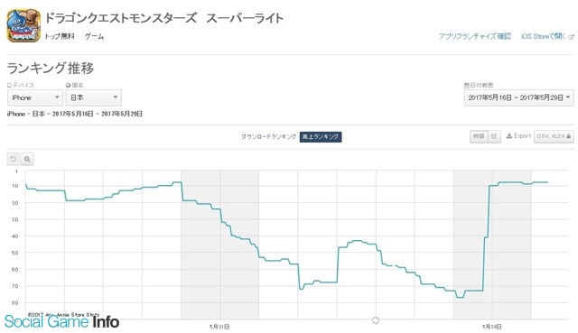Open the iOS Storeで開く link
This screenshot has height=333, width=578.
pos(544,36)
